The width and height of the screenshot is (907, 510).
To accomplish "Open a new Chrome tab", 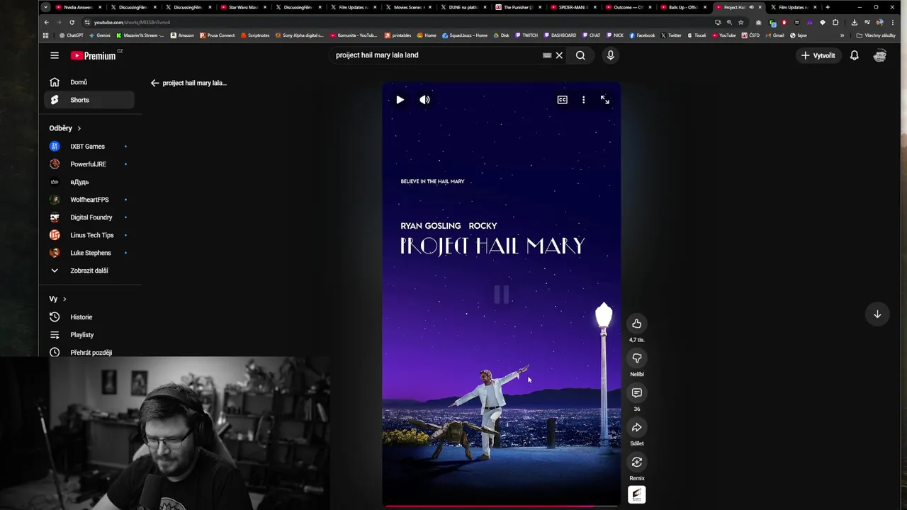I will tap(828, 7).
